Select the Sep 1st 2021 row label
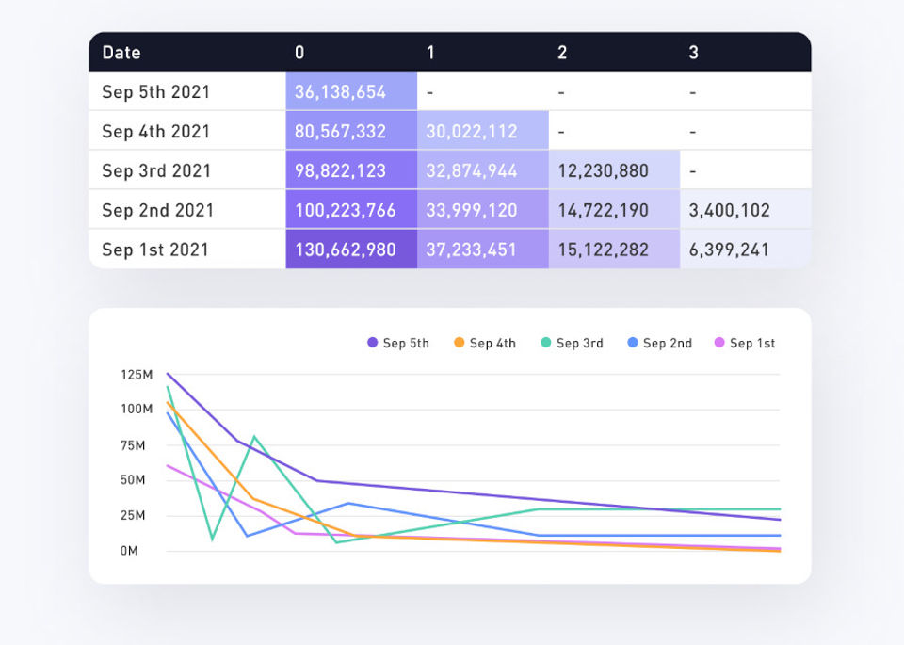 pos(156,250)
